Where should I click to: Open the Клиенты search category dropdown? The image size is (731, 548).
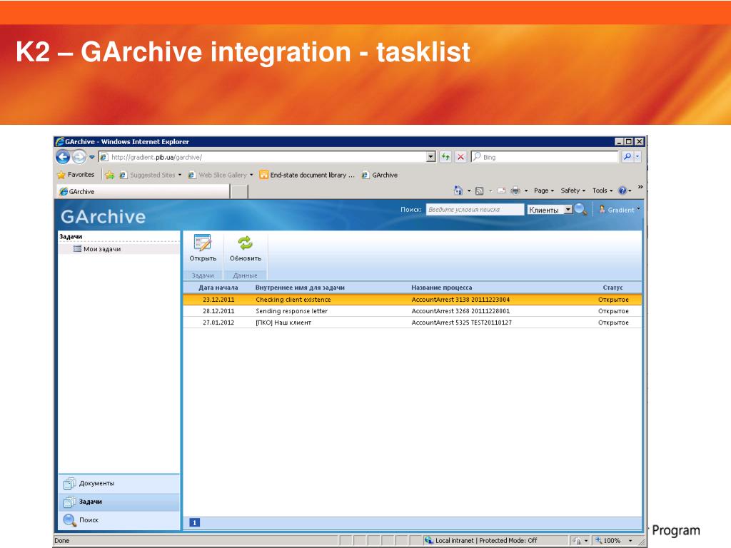click(550, 210)
